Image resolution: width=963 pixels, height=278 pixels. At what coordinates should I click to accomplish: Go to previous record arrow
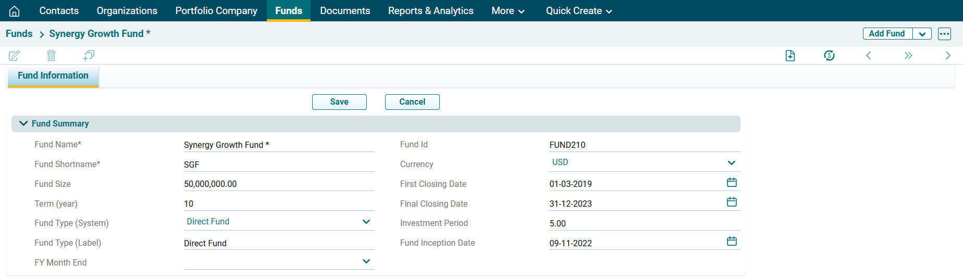click(x=868, y=56)
